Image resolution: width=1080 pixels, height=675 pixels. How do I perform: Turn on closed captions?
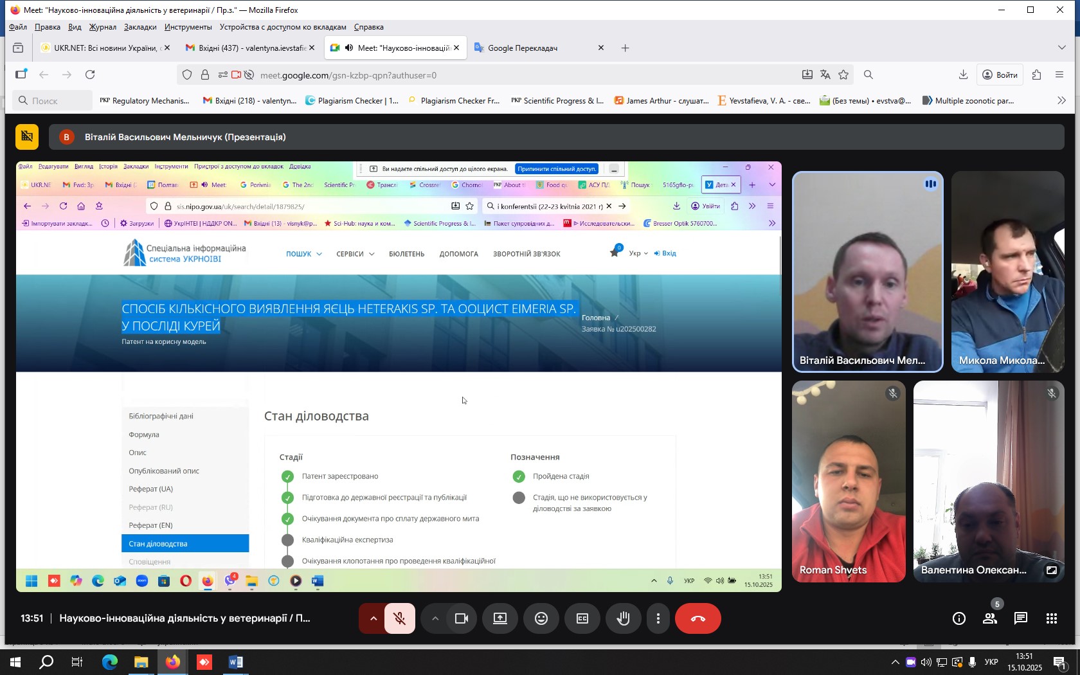(582, 618)
